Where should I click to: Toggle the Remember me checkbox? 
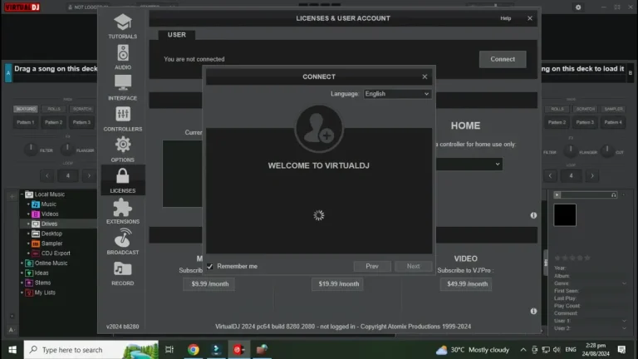[209, 267]
